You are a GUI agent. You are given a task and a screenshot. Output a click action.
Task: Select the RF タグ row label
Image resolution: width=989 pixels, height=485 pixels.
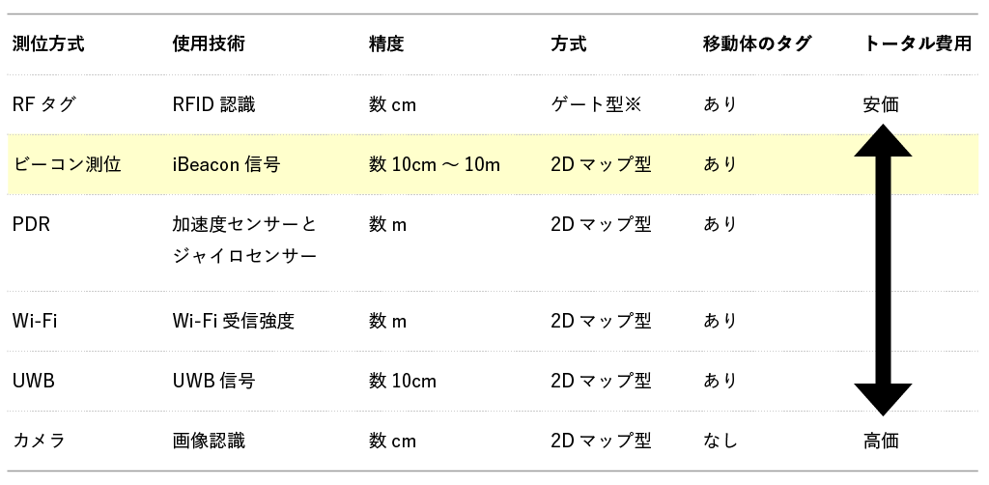point(43,104)
